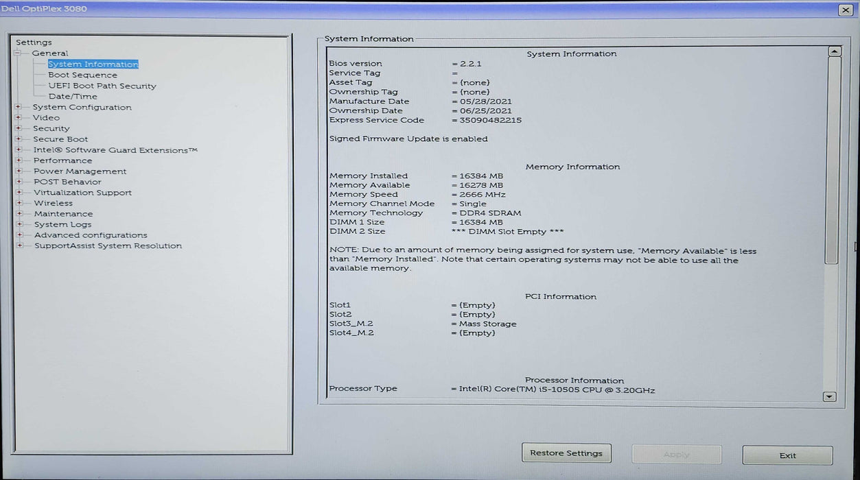
Task: Click the Manufacture Date 05/28/2021
Action: [485, 101]
